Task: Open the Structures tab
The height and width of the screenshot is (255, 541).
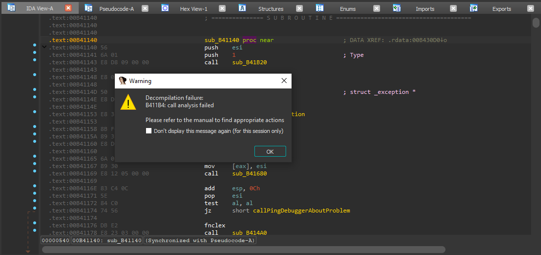Action: click(x=271, y=9)
